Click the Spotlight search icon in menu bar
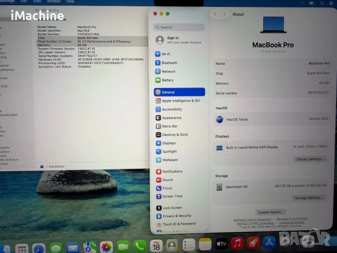 [x=322, y=3]
